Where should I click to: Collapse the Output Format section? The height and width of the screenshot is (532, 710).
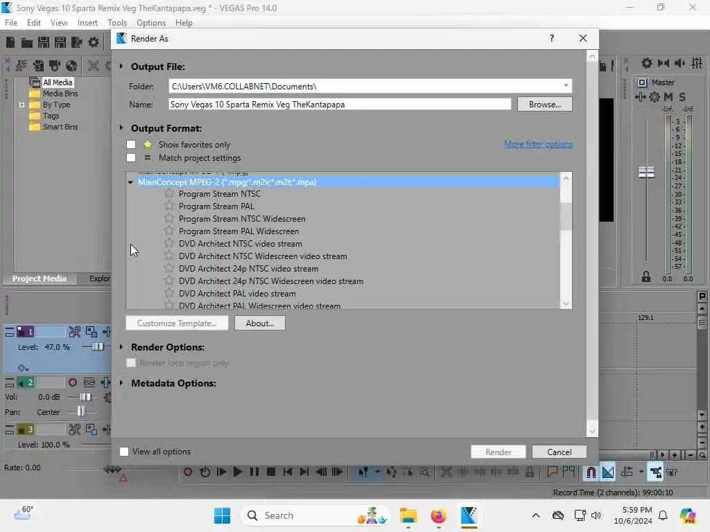click(x=121, y=128)
